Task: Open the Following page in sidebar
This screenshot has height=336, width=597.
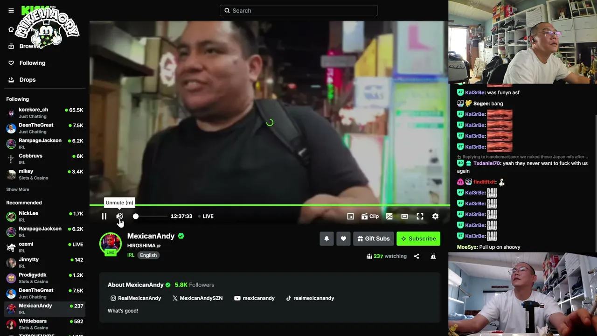Action: (32, 63)
